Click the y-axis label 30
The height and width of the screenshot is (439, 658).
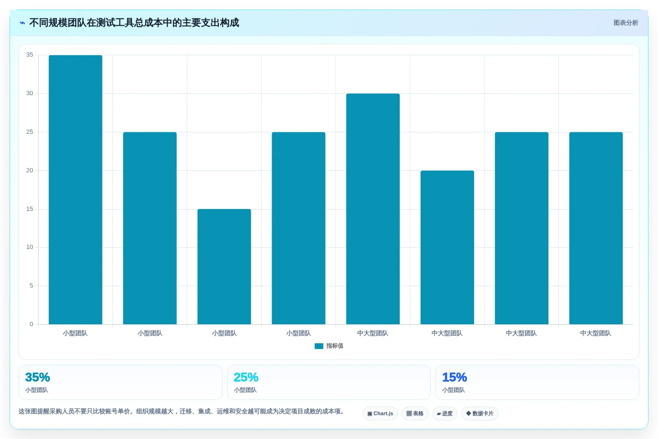[x=30, y=93]
